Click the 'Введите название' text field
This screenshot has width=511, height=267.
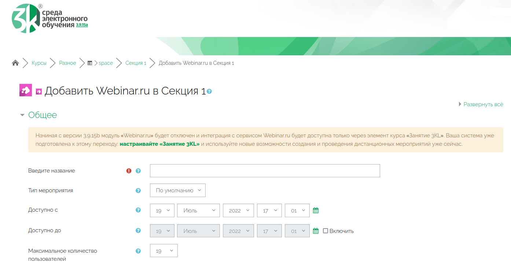pyautogui.click(x=265, y=171)
